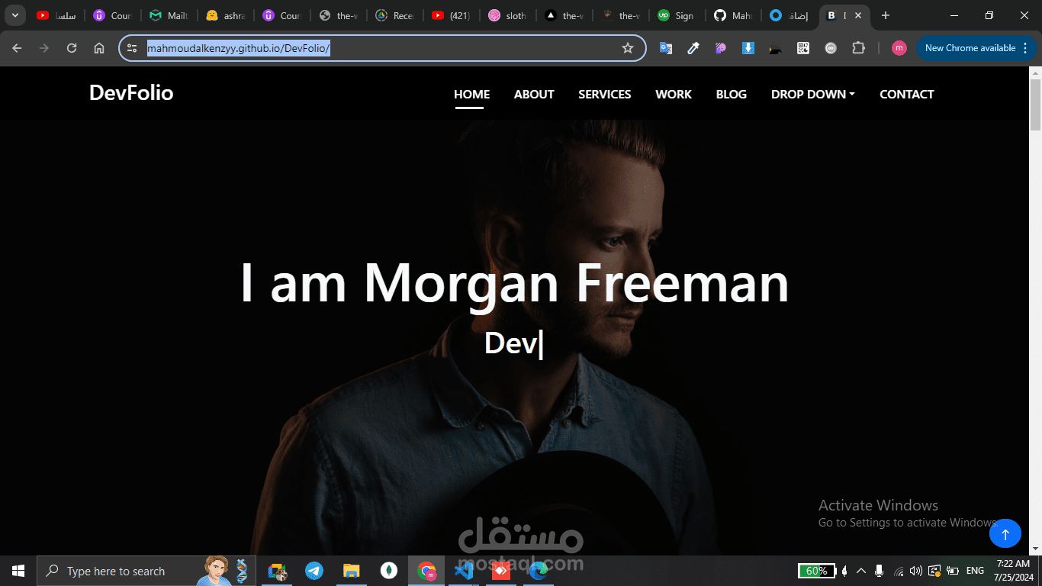Switch to the the-w tab with triangle icon

point(564,15)
